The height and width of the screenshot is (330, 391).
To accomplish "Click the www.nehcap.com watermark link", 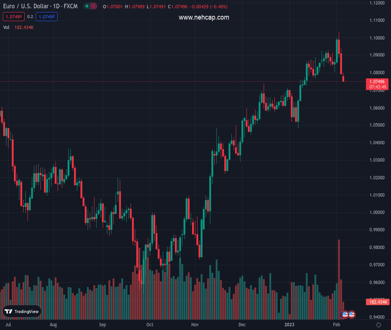I will click(204, 18).
